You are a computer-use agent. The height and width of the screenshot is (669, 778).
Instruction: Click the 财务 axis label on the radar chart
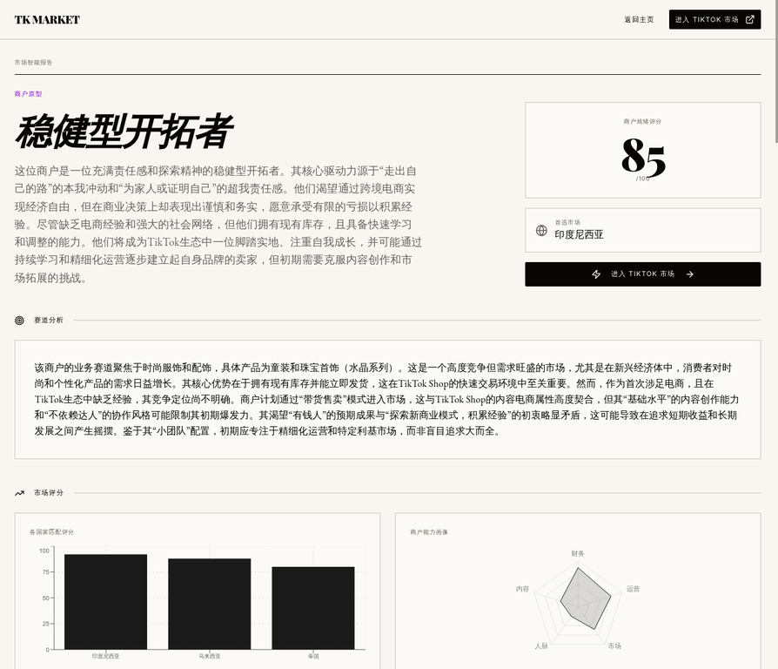pos(578,553)
